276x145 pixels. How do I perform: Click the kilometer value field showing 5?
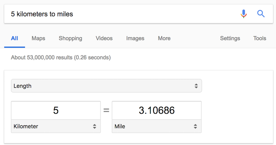click(56, 110)
